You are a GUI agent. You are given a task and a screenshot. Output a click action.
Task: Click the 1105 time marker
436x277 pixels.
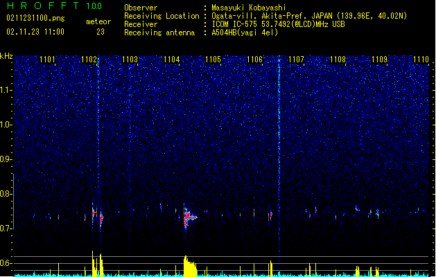[x=213, y=60]
